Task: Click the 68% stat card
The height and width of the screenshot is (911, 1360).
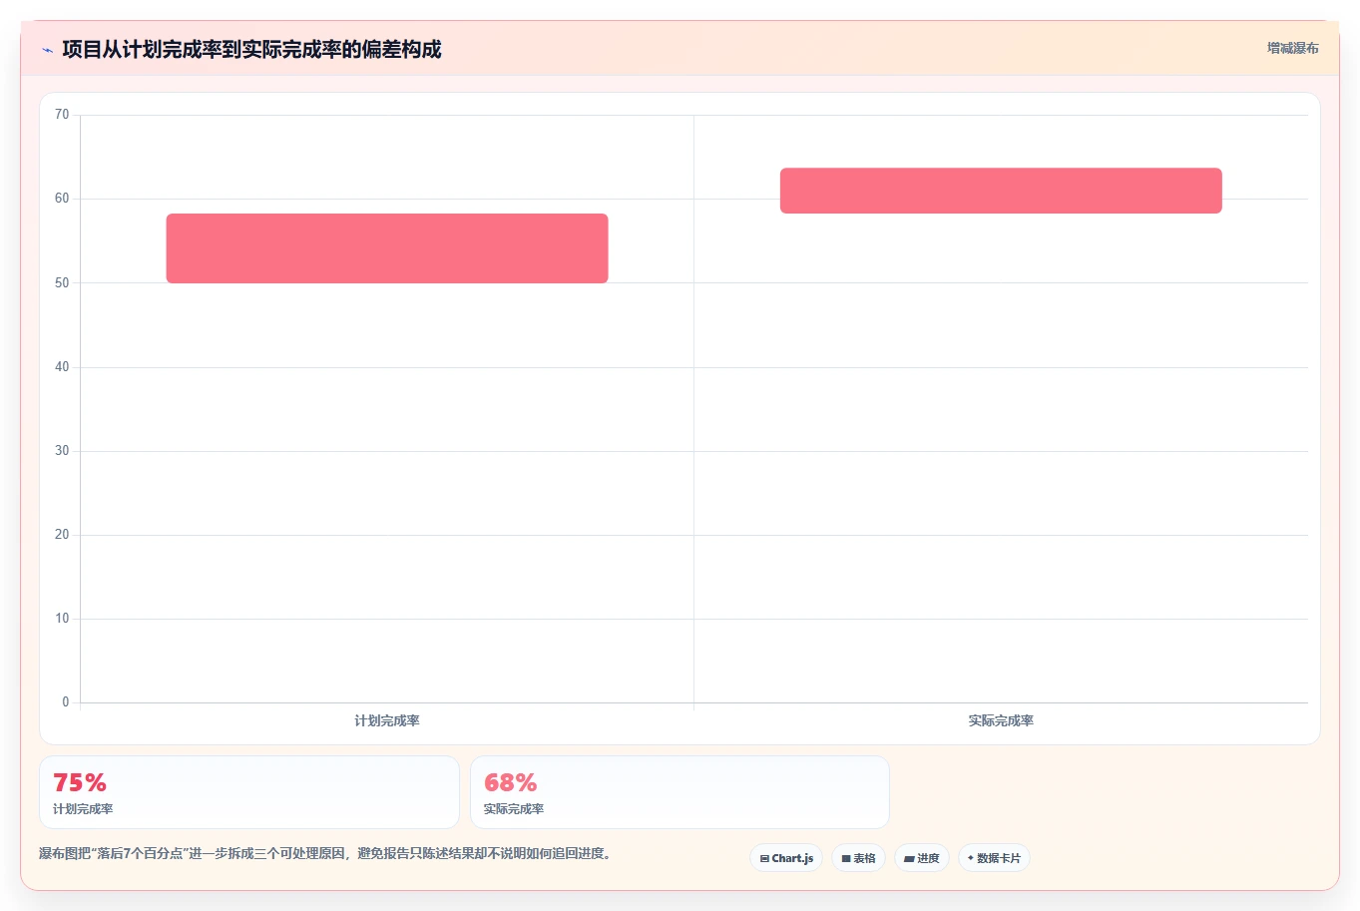Action: tap(680, 792)
